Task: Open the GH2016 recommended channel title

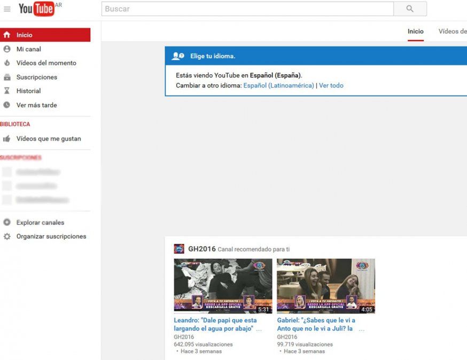Action: [x=202, y=249]
